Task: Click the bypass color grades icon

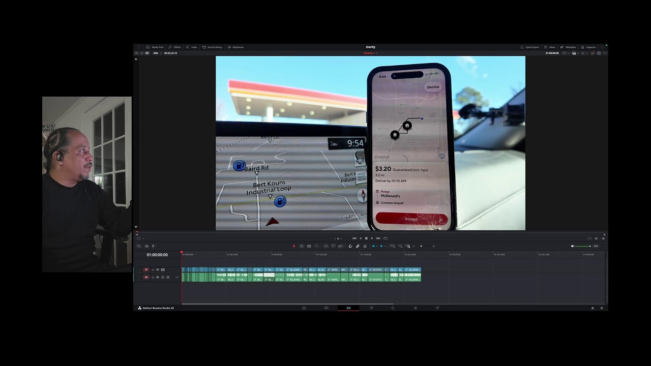Action: 593,53
